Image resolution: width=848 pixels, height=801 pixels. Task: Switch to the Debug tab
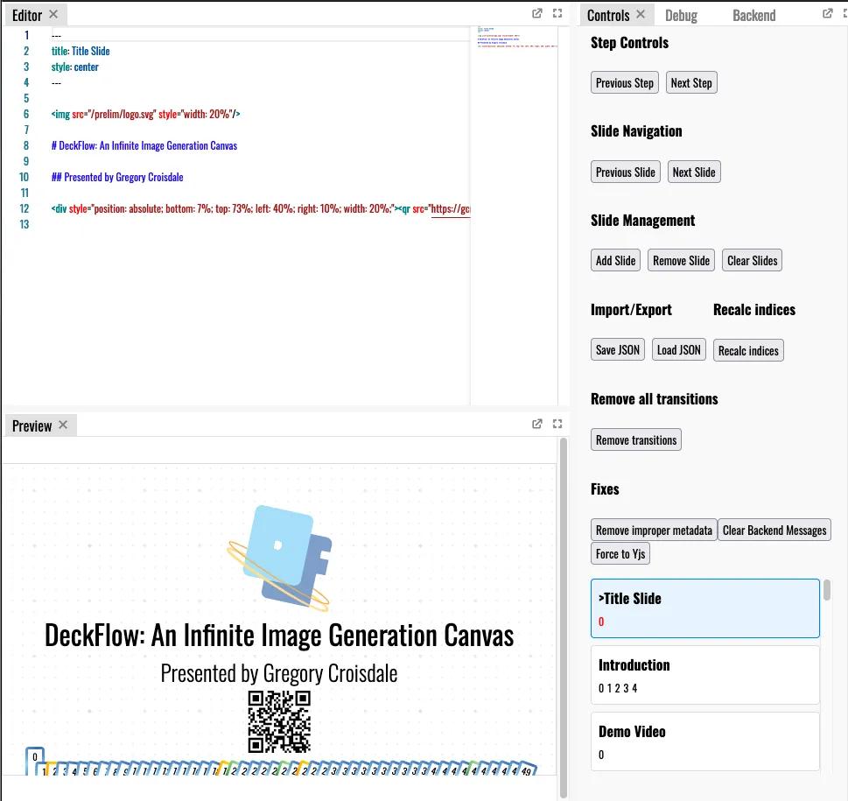pyautogui.click(x=681, y=16)
